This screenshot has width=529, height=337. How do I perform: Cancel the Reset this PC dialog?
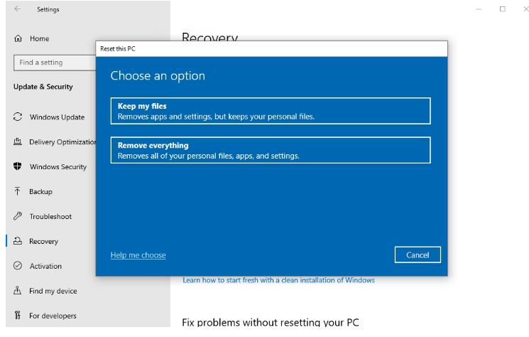pyautogui.click(x=418, y=255)
